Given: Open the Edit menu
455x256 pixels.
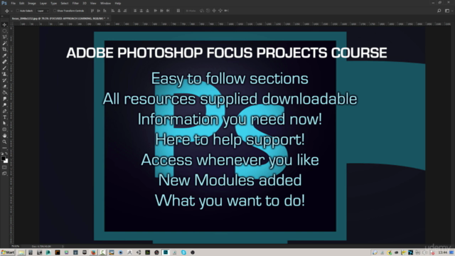Looking at the screenshot, I should (x=22, y=3).
